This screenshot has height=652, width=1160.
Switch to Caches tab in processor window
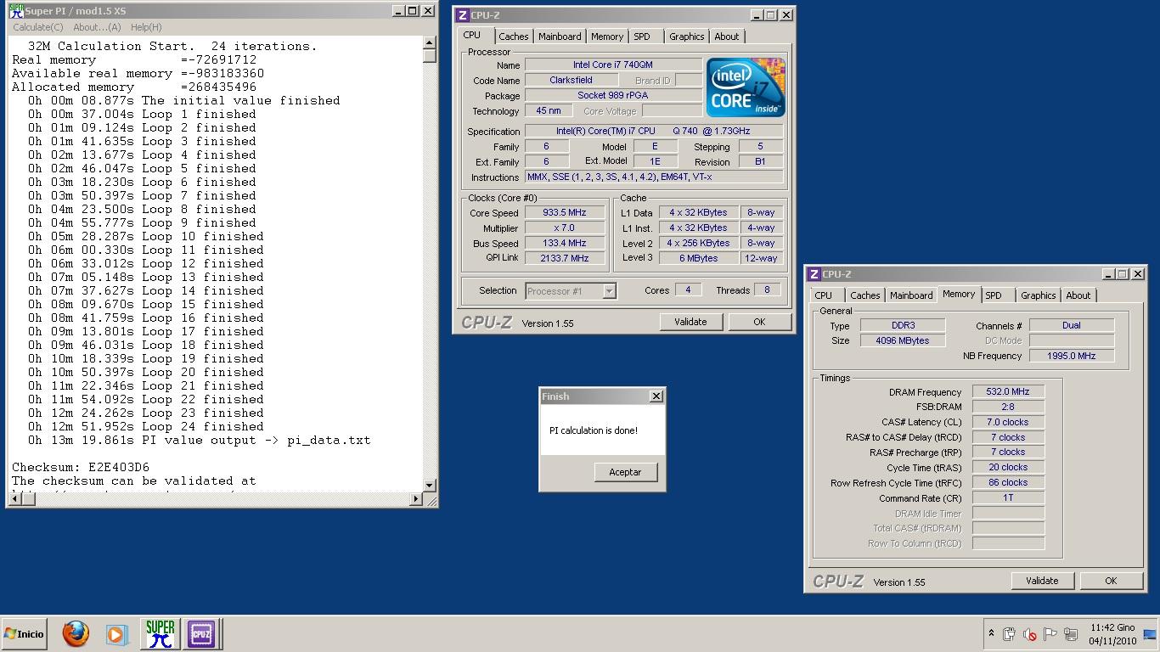pos(513,37)
